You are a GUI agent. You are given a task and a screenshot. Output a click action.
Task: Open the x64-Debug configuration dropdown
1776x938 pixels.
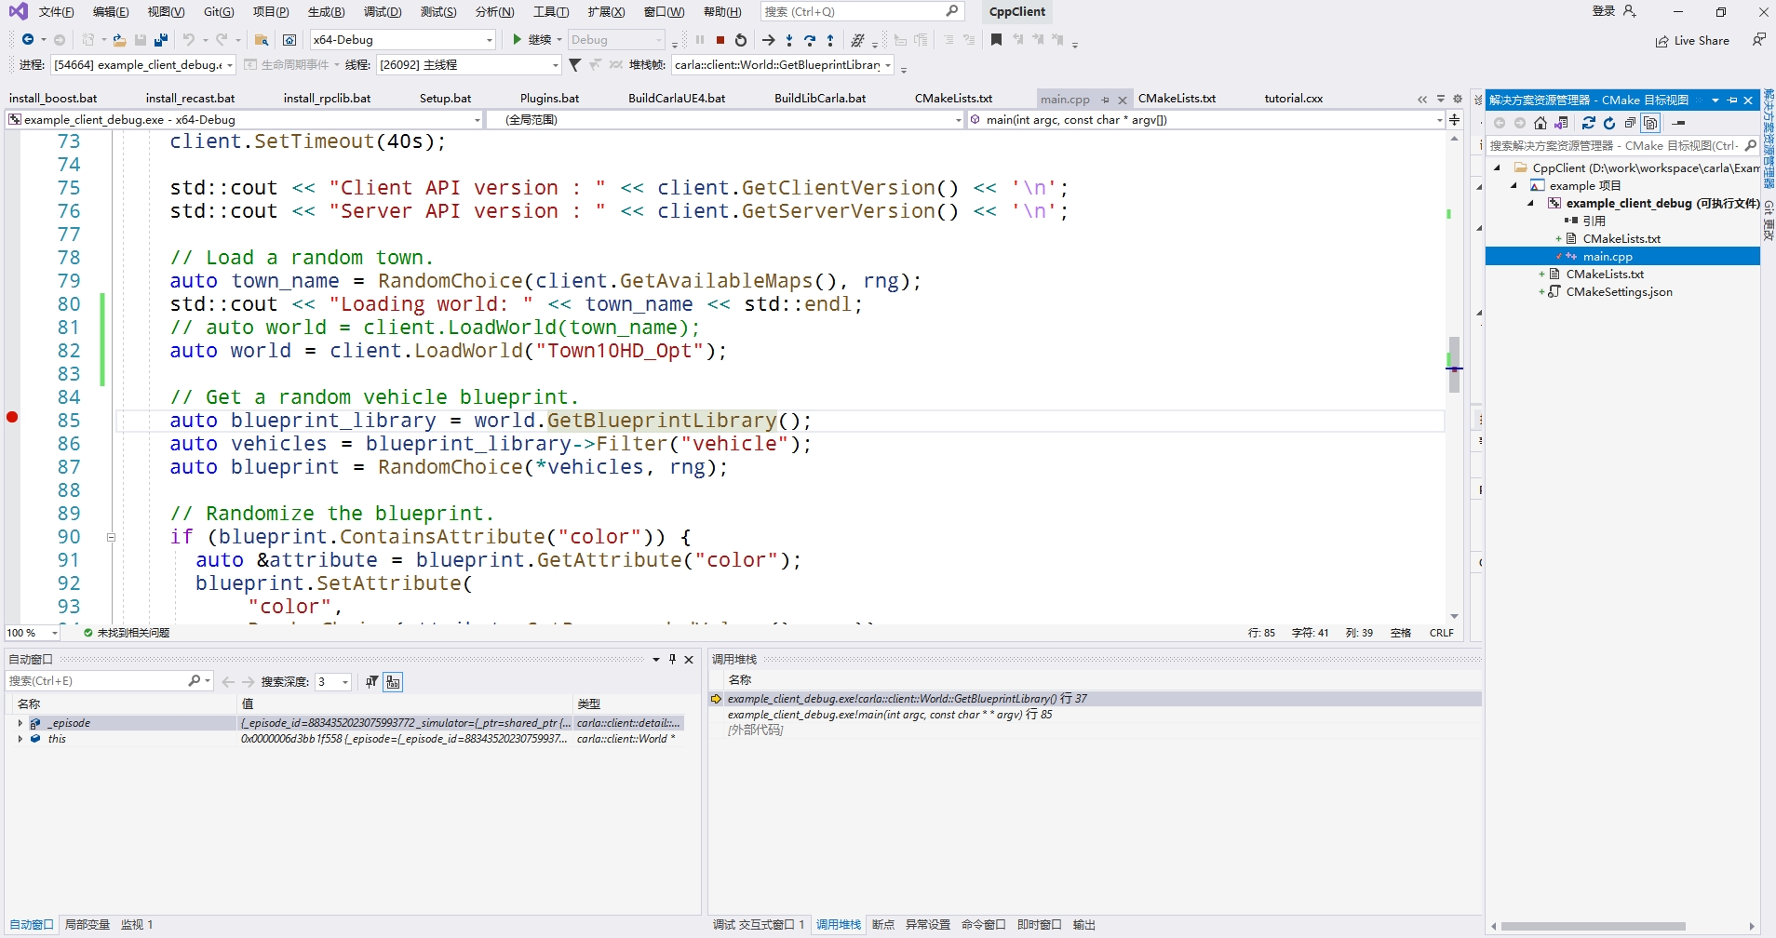tap(490, 40)
